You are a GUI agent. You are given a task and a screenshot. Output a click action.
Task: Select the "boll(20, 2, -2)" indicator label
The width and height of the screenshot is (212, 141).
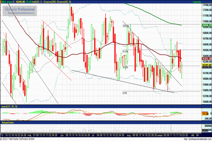tap(38, 2)
